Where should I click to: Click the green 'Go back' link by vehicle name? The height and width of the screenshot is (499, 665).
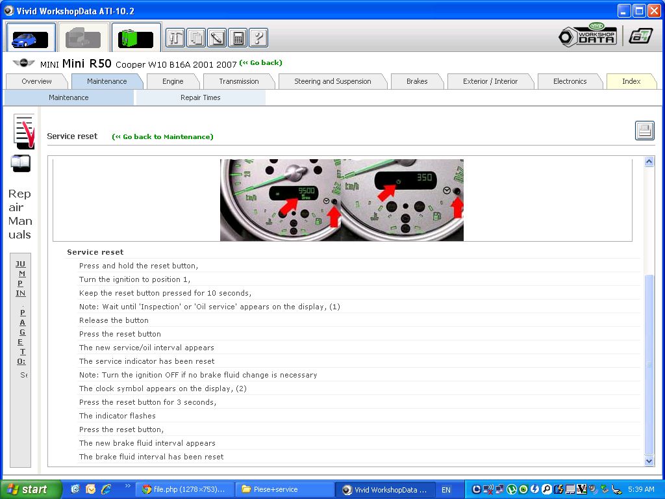(x=261, y=63)
